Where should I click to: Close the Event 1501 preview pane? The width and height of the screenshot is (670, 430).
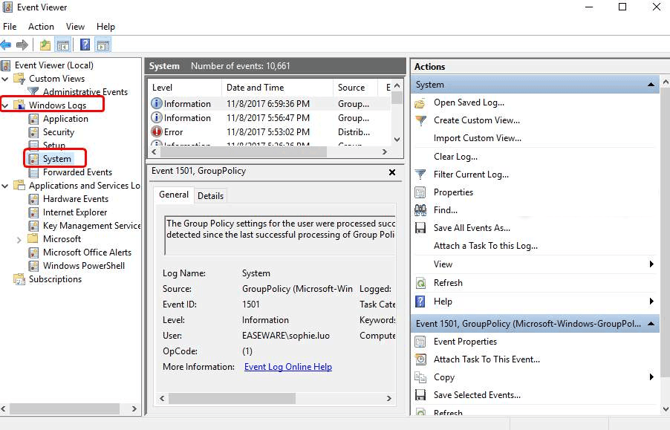tap(392, 171)
